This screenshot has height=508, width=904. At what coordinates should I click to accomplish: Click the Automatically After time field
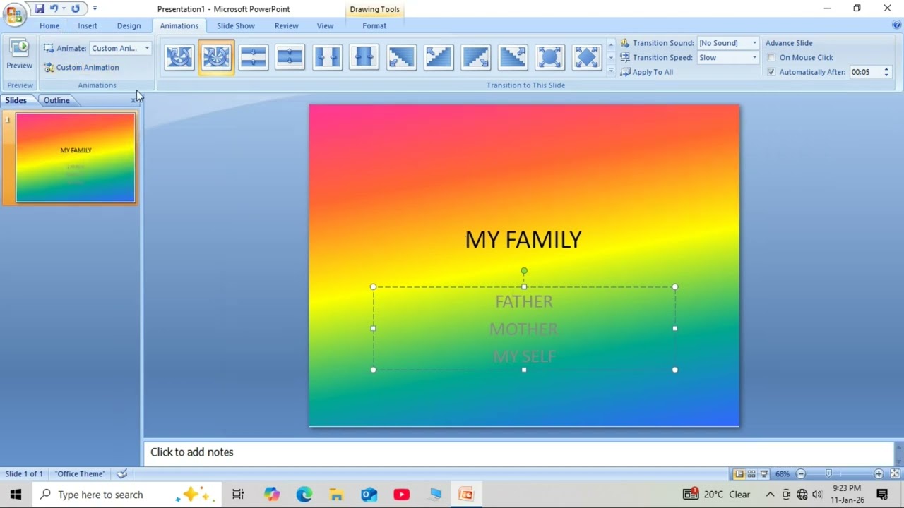point(864,72)
